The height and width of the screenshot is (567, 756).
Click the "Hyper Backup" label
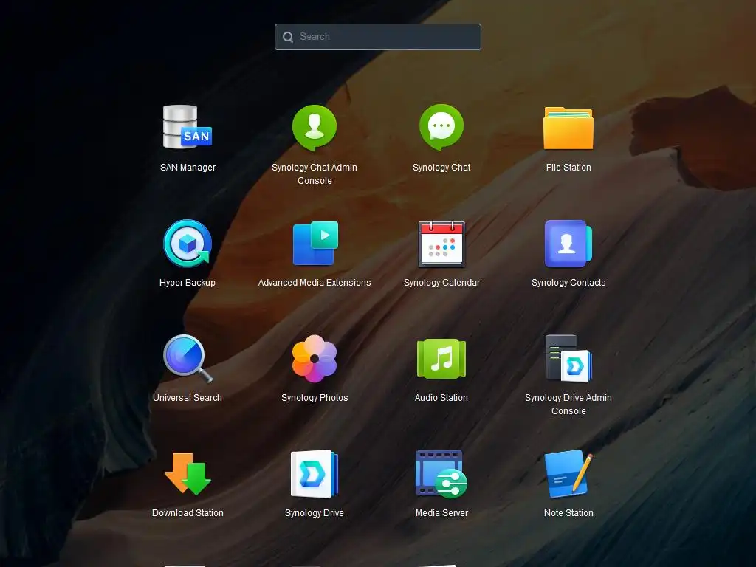tap(188, 283)
